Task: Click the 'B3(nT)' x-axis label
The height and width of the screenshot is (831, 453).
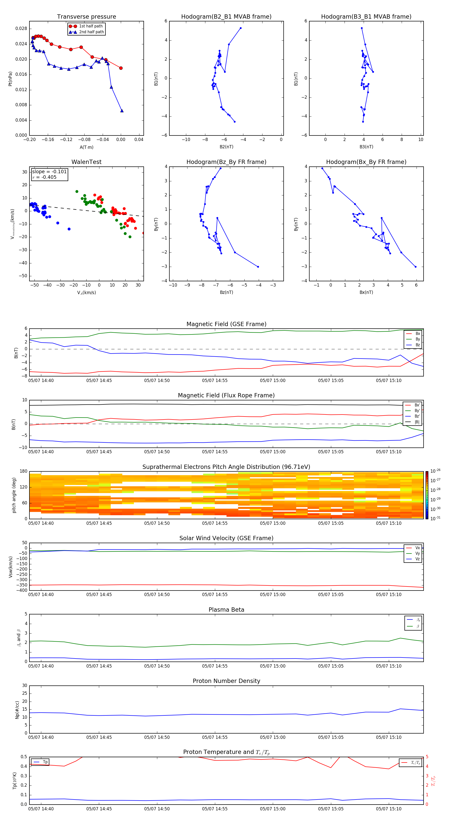Action: (366, 147)
